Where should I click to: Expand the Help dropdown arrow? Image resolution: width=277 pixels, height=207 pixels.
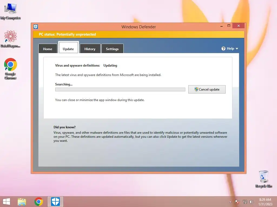tap(237, 49)
